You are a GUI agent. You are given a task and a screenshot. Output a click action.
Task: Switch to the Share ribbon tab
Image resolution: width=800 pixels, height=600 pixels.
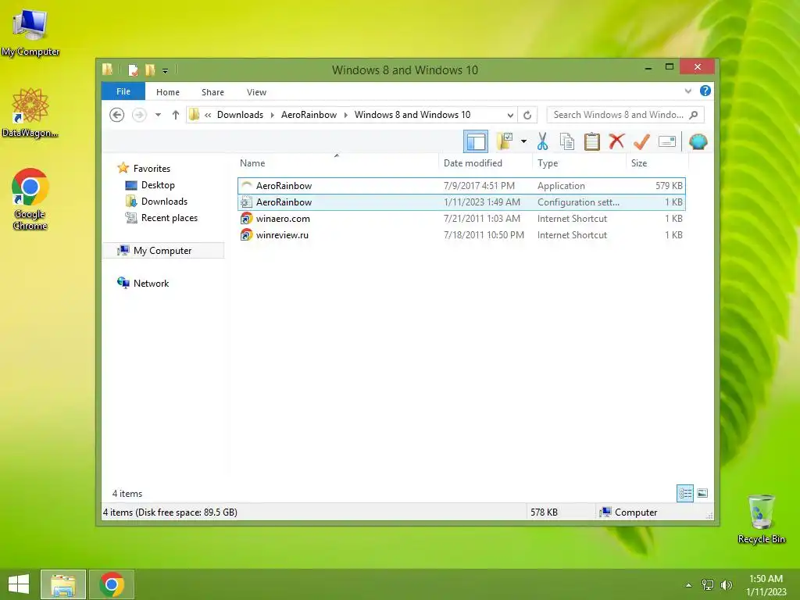[x=212, y=92]
